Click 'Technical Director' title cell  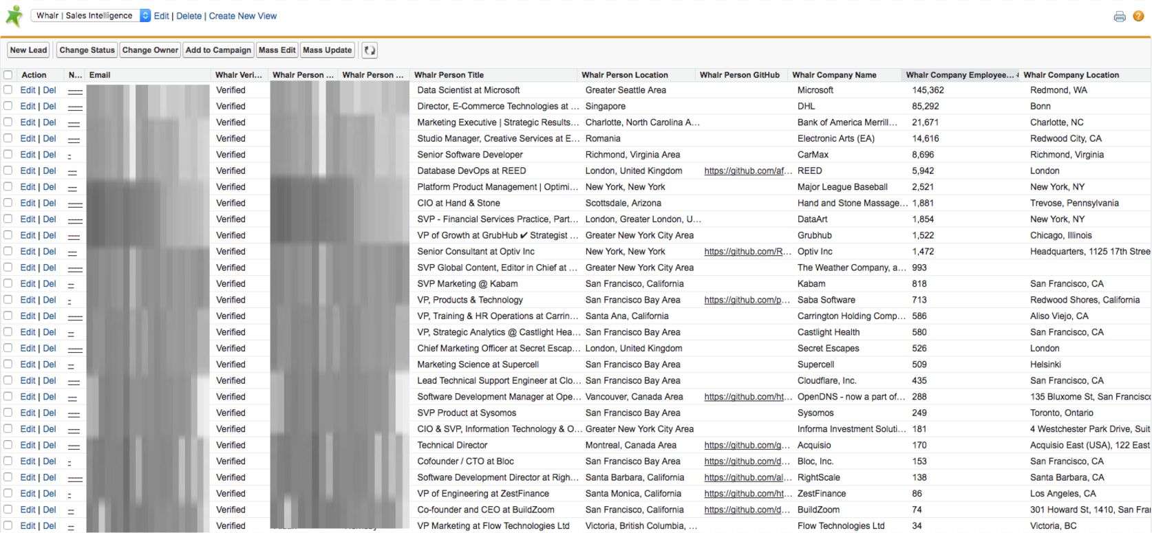pos(452,445)
